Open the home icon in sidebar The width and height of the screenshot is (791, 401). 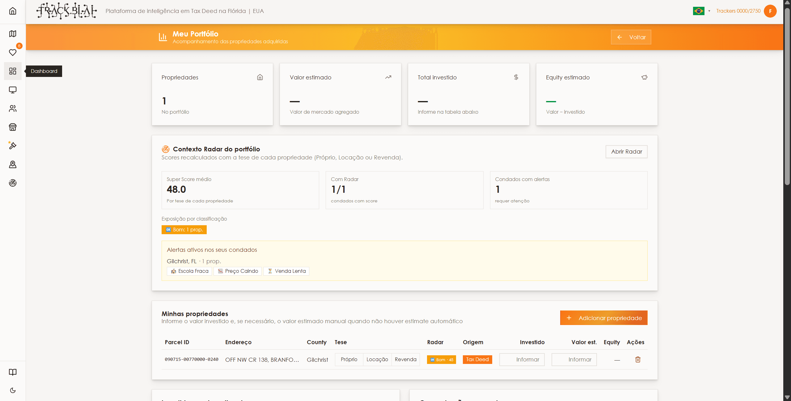[13, 11]
